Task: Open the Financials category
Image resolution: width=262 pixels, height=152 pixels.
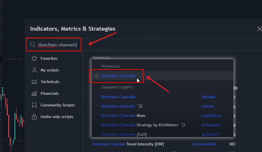Action: (45, 93)
